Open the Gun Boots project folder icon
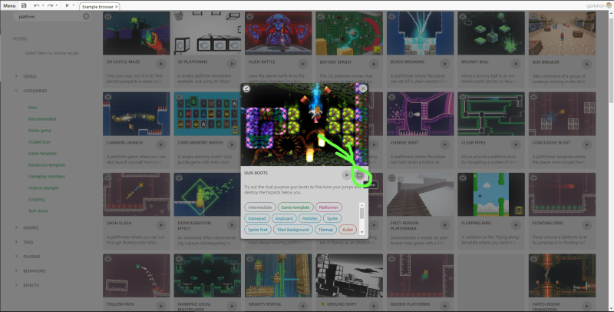This screenshot has width=614, height=312. 359,175
